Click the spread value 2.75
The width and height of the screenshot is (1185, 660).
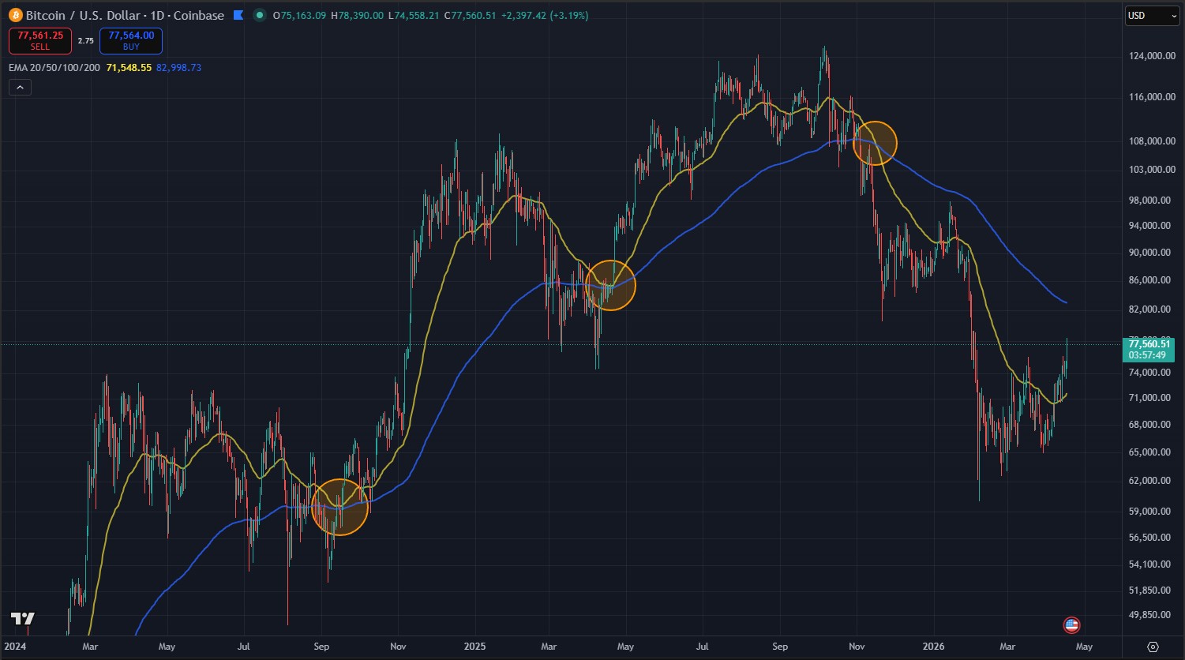tap(85, 41)
